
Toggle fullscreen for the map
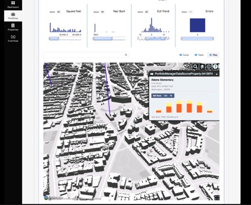tap(217, 198)
